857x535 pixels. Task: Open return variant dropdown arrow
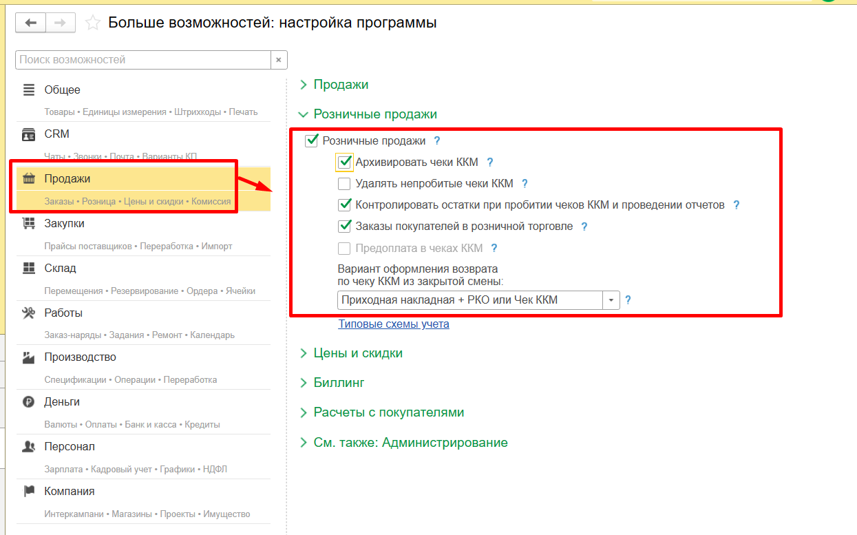[611, 300]
